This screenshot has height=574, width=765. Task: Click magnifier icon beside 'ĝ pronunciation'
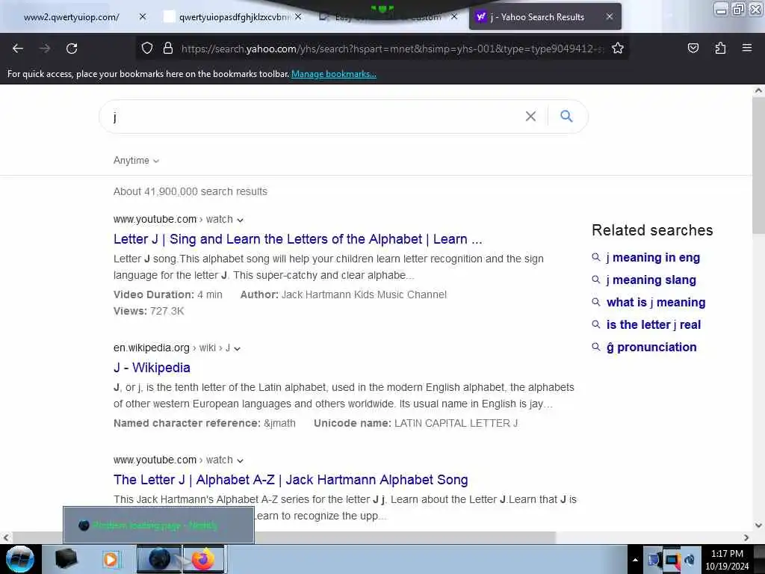coord(595,347)
